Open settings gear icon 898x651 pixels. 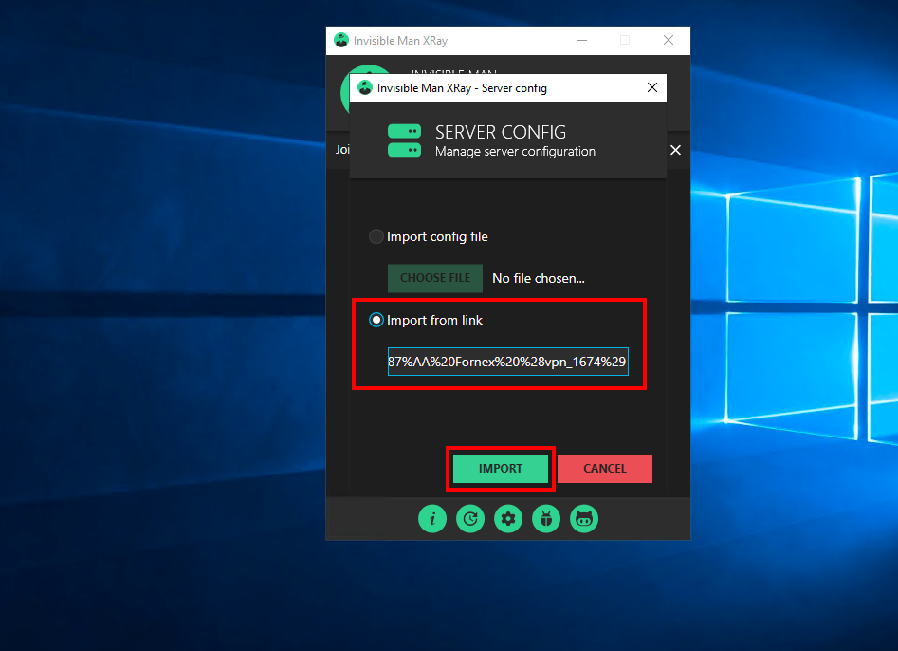click(x=508, y=519)
